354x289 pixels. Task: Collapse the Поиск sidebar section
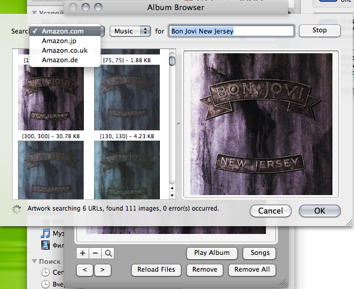(34, 261)
